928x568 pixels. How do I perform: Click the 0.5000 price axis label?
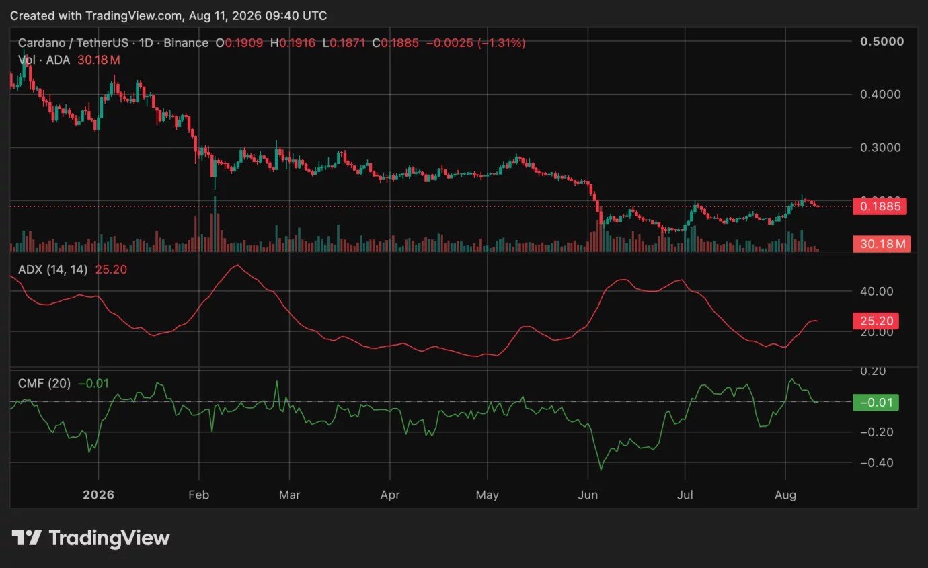[882, 41]
